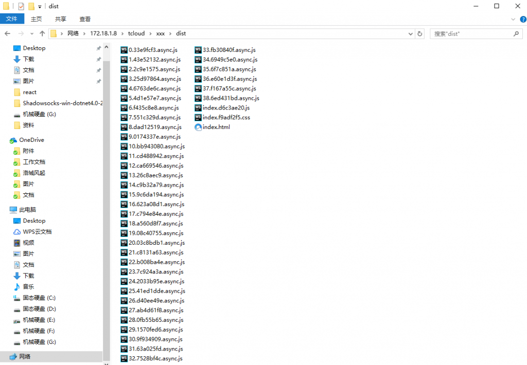Open the 主页 ribbon tab
Screen dimensions: 527x365
click(x=37, y=19)
